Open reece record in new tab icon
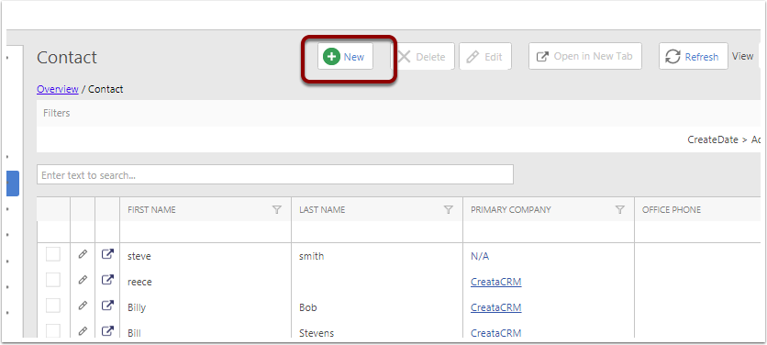The height and width of the screenshot is (345, 767). click(x=107, y=280)
